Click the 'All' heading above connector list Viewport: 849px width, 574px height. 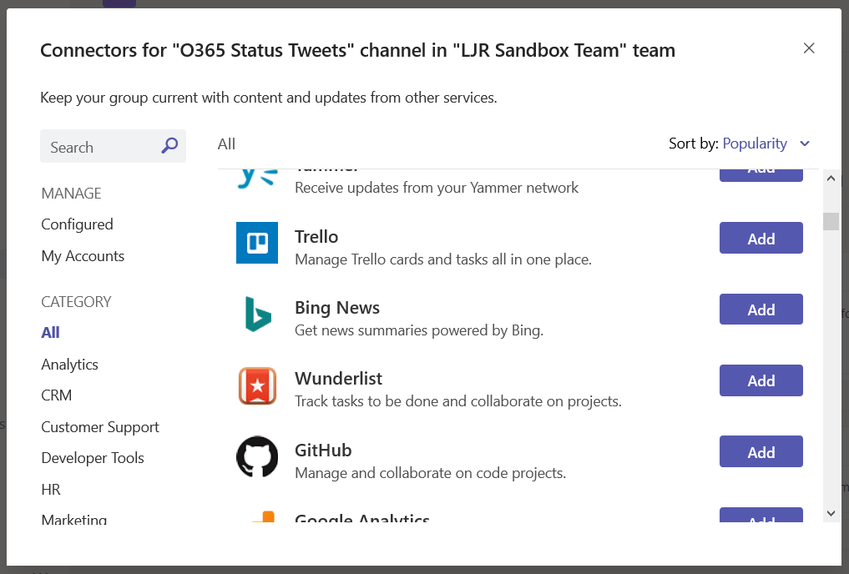click(226, 143)
